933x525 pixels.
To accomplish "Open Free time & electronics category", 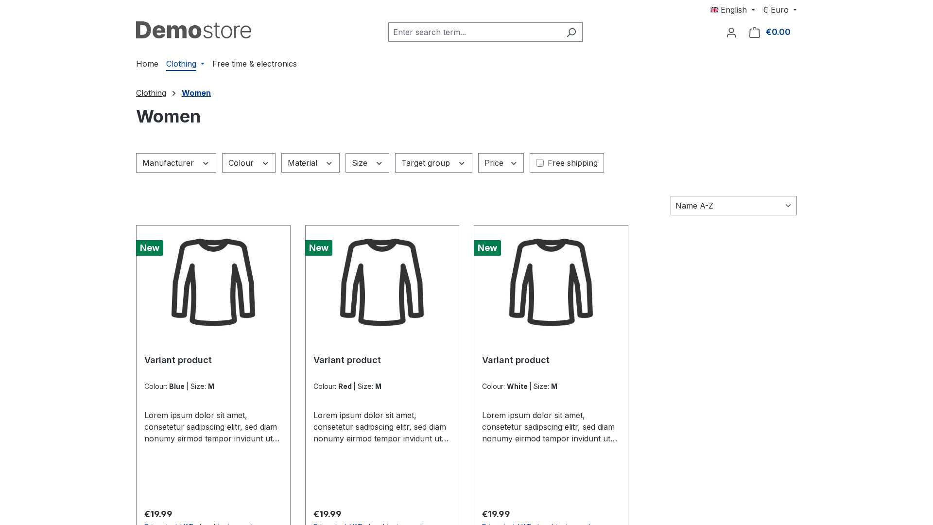I will click(255, 64).
